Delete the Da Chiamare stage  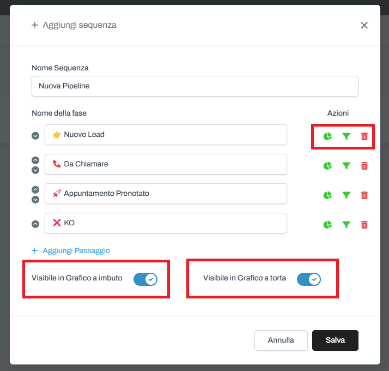pyautogui.click(x=364, y=165)
